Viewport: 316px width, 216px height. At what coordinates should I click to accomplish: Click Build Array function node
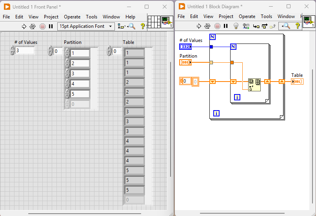tap(254, 84)
